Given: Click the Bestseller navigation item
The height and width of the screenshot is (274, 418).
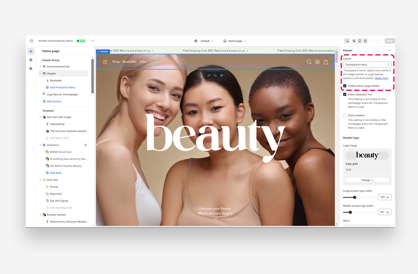Looking at the screenshot, I should [x=129, y=62].
